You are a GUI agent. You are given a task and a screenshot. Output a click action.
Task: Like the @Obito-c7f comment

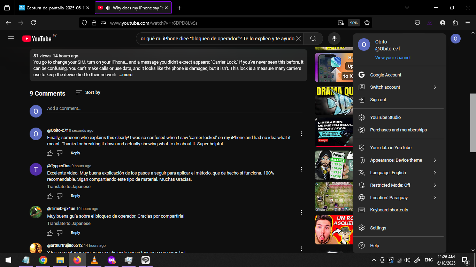click(x=50, y=153)
